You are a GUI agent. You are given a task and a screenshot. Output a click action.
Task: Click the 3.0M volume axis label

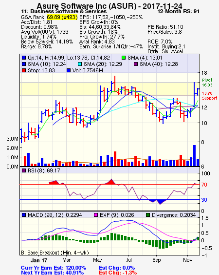pos(12,139)
